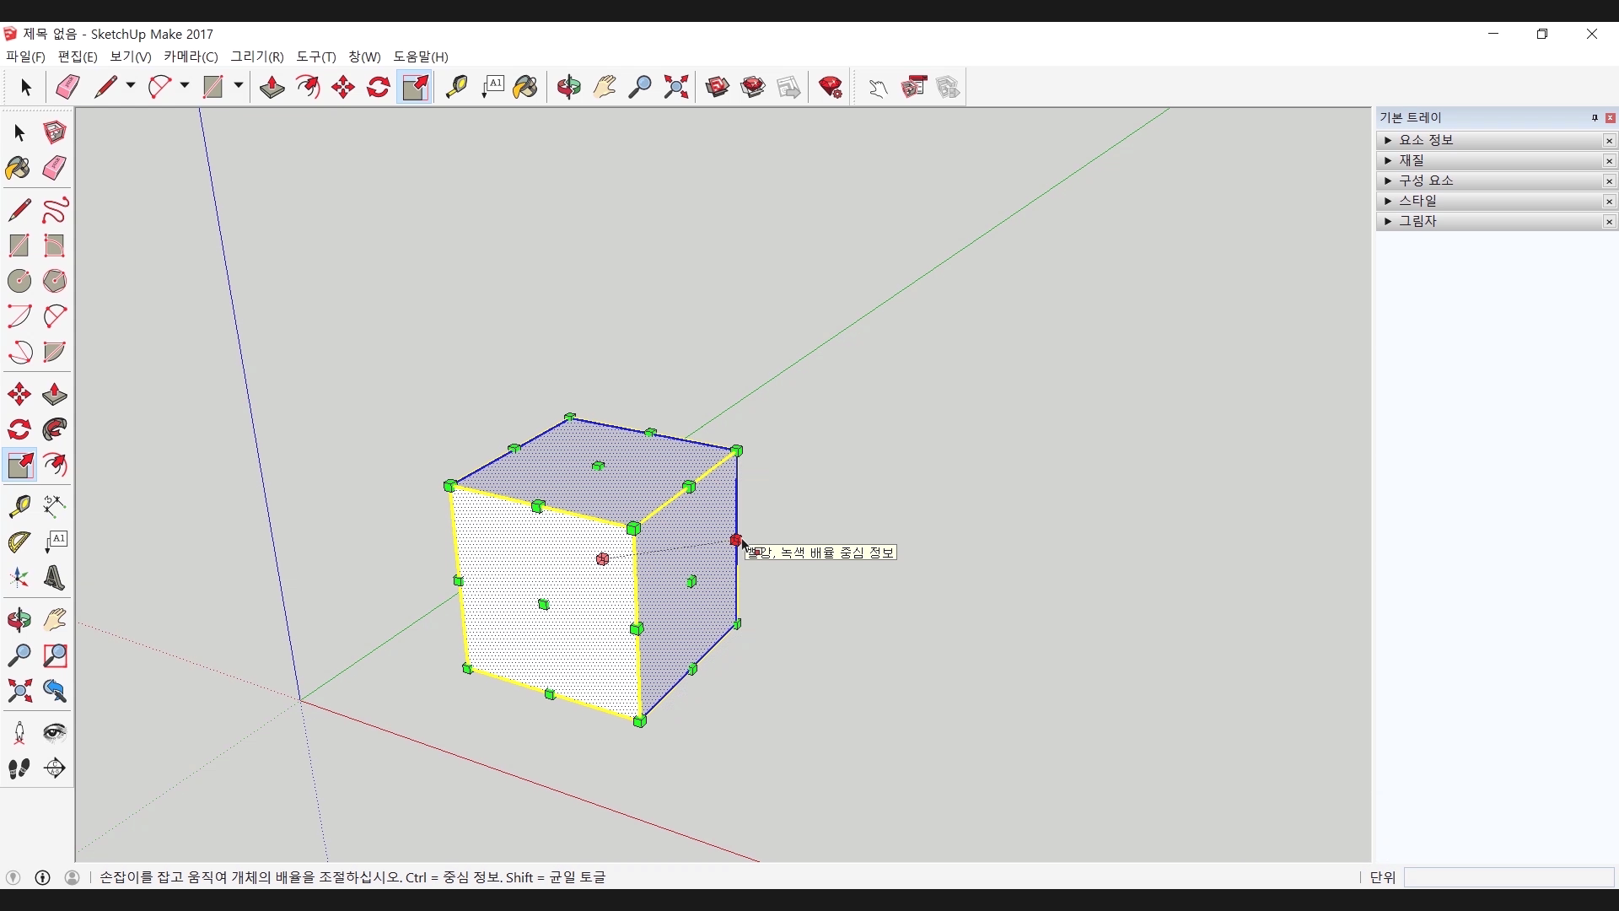Viewport: 1619px width, 911px height.
Task: Open the line tool dropdown arrow
Action: click(x=131, y=86)
